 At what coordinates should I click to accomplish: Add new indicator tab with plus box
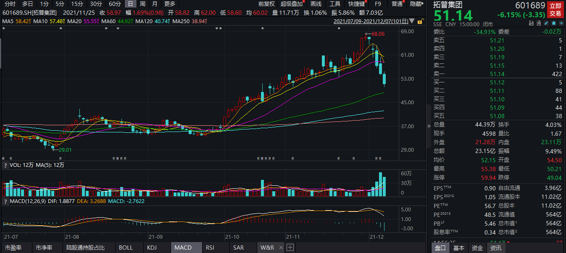290,248
